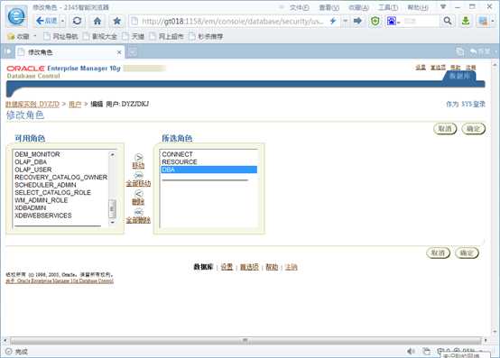500x358 pixels.
Task: Open the Baidu paw search engine selector
Action: point(394,22)
